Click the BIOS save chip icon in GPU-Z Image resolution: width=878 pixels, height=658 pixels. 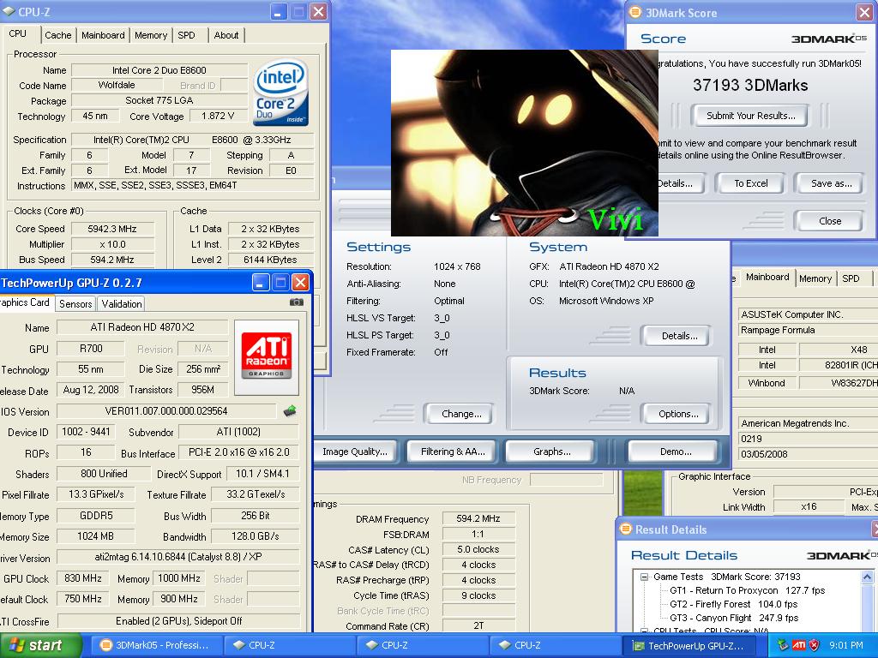(x=290, y=411)
